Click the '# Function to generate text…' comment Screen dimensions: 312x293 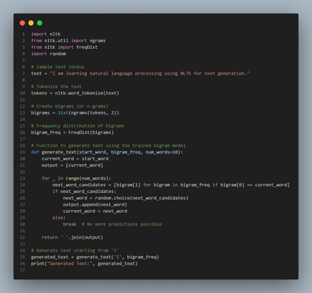tap(108, 145)
